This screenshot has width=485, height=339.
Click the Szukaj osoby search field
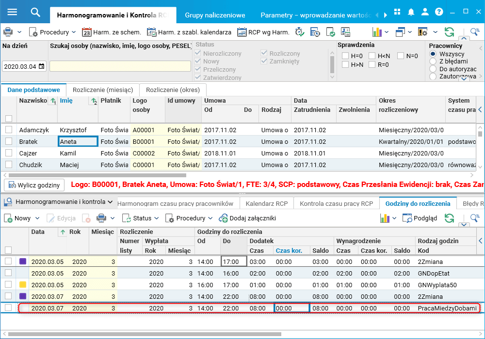(x=120, y=66)
